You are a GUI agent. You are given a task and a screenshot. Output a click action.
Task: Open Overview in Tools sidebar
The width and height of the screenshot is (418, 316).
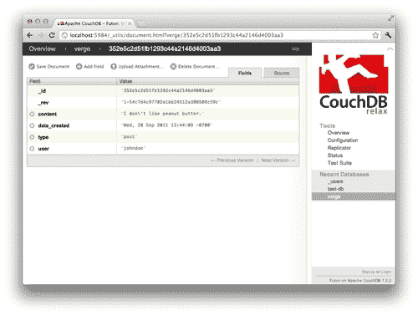tap(339, 133)
